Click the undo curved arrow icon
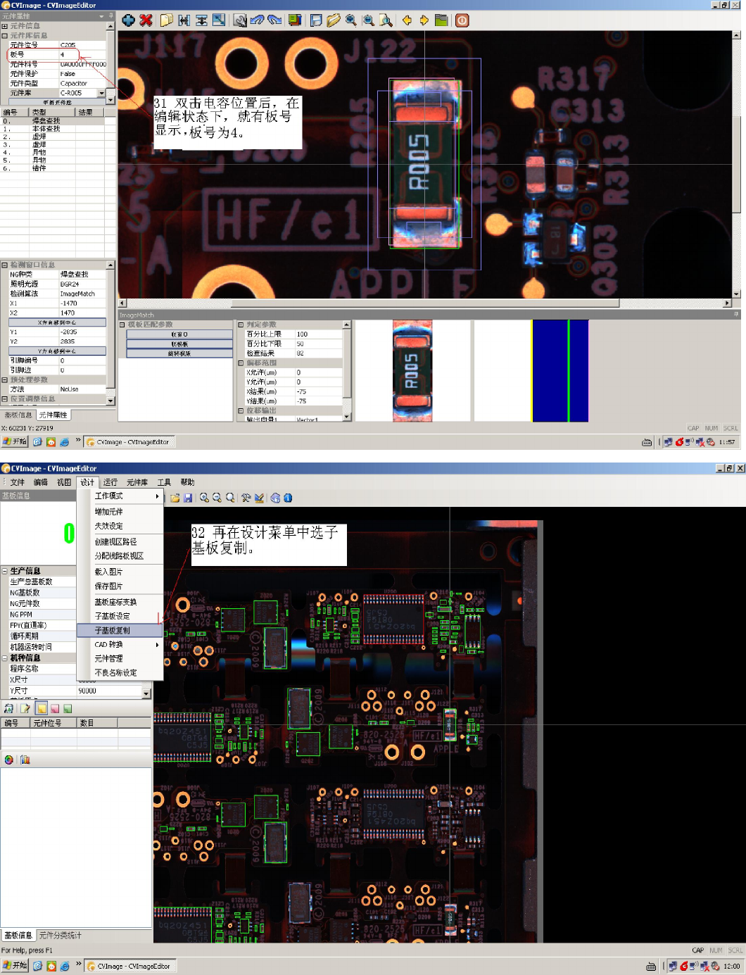The height and width of the screenshot is (975, 746). click(257, 20)
